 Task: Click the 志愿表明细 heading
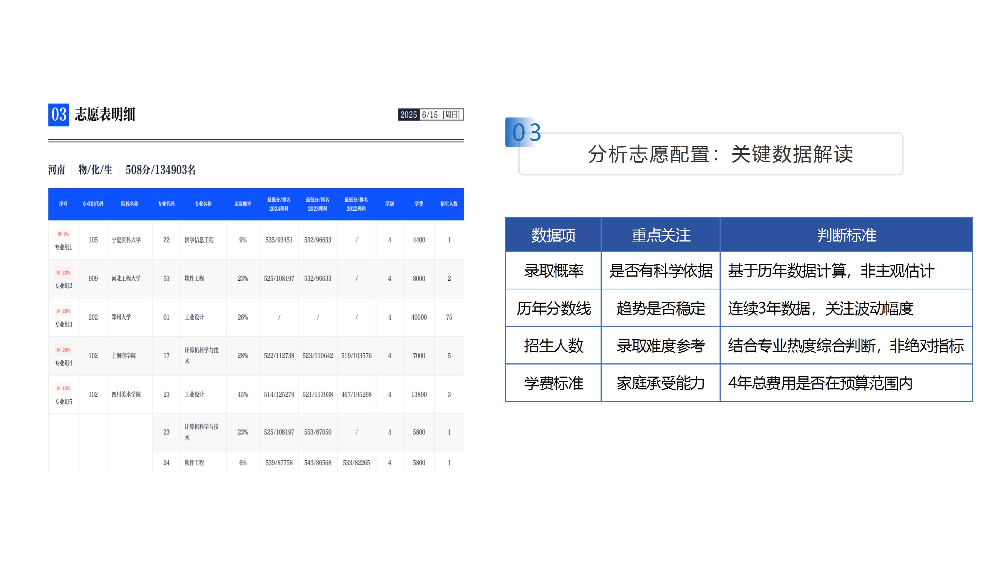pyautogui.click(x=105, y=114)
